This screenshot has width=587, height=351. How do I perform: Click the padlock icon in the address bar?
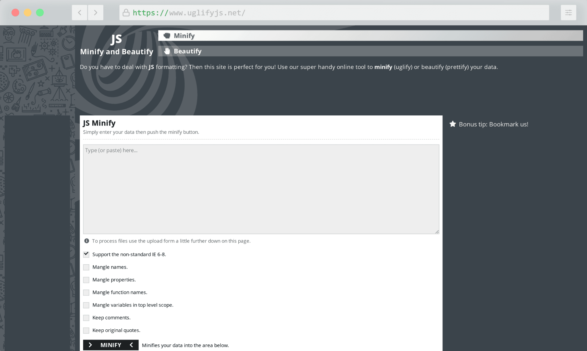pyautogui.click(x=126, y=12)
